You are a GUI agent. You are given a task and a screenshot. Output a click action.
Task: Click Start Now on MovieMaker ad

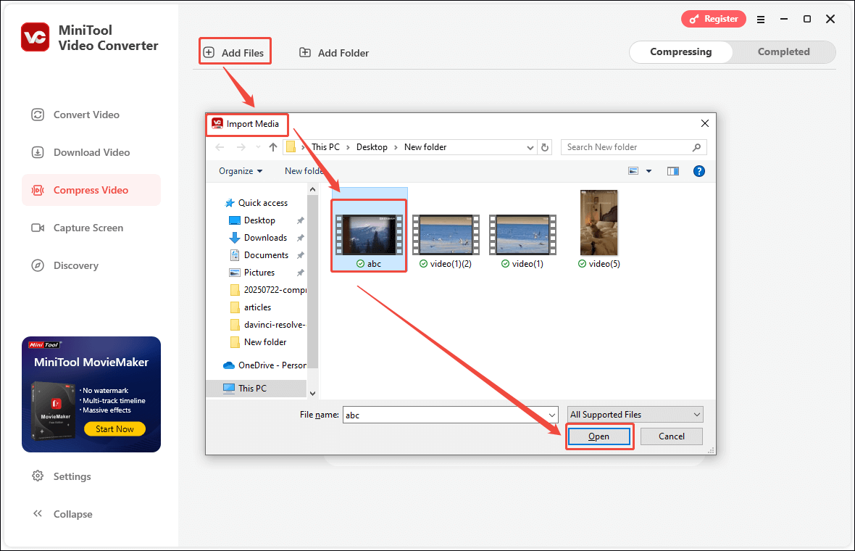pos(114,428)
